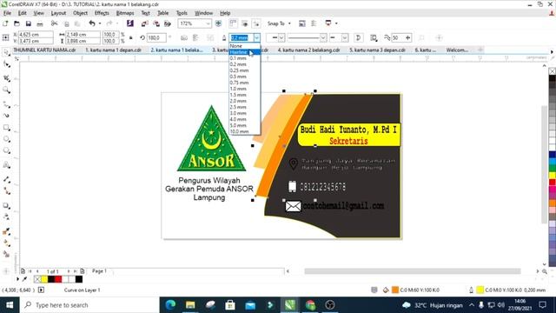The image size is (556, 313).
Task: Select the Polygon tool
Action: 6,150
